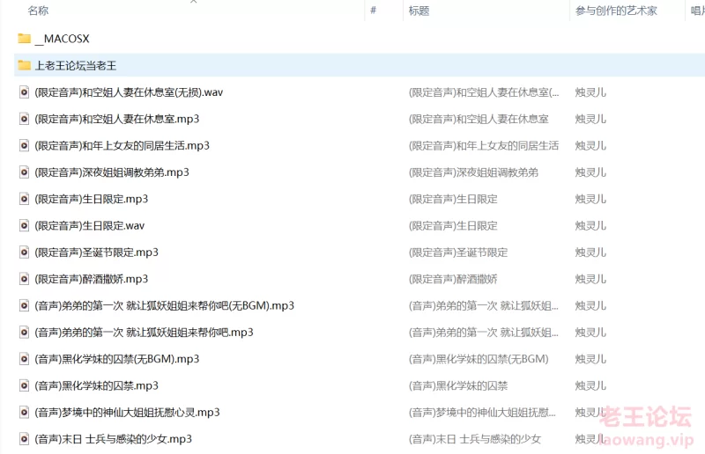This screenshot has height=454, width=705.
Task: Select file (限定音声)深夜姐姐调教弟弟.mp3
Action: click(112, 172)
